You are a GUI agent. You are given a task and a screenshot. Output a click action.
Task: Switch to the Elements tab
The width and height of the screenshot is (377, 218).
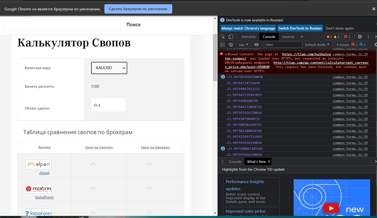point(248,37)
